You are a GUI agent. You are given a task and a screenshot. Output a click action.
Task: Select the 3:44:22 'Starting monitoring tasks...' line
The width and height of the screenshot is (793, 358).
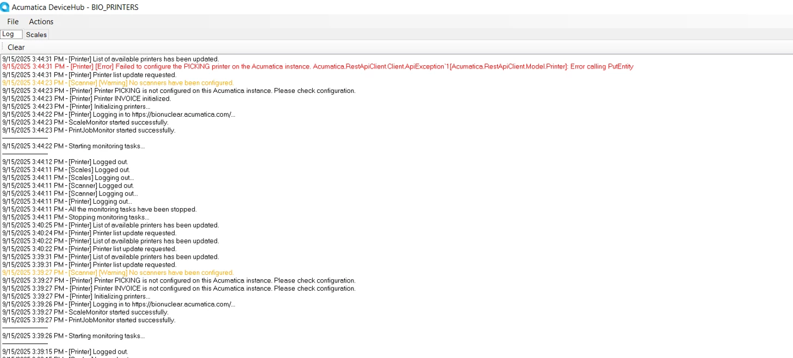pos(73,146)
